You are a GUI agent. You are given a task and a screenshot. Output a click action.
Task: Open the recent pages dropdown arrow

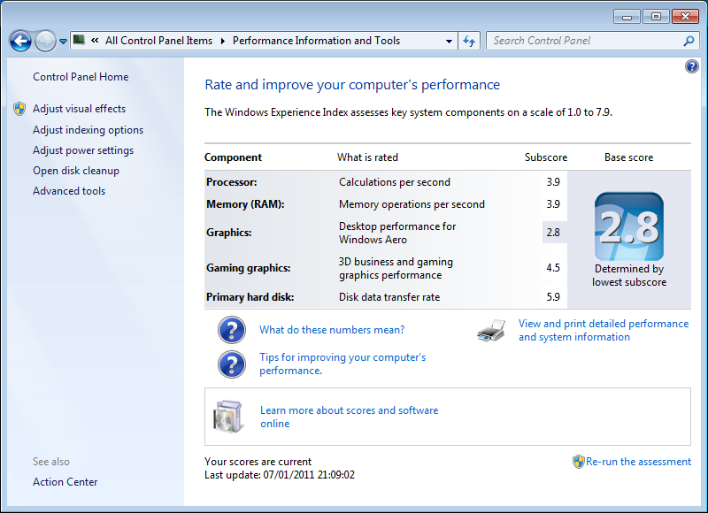click(x=63, y=41)
